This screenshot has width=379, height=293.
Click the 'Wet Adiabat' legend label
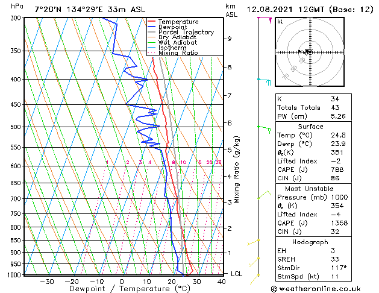pyautogui.click(x=178, y=43)
